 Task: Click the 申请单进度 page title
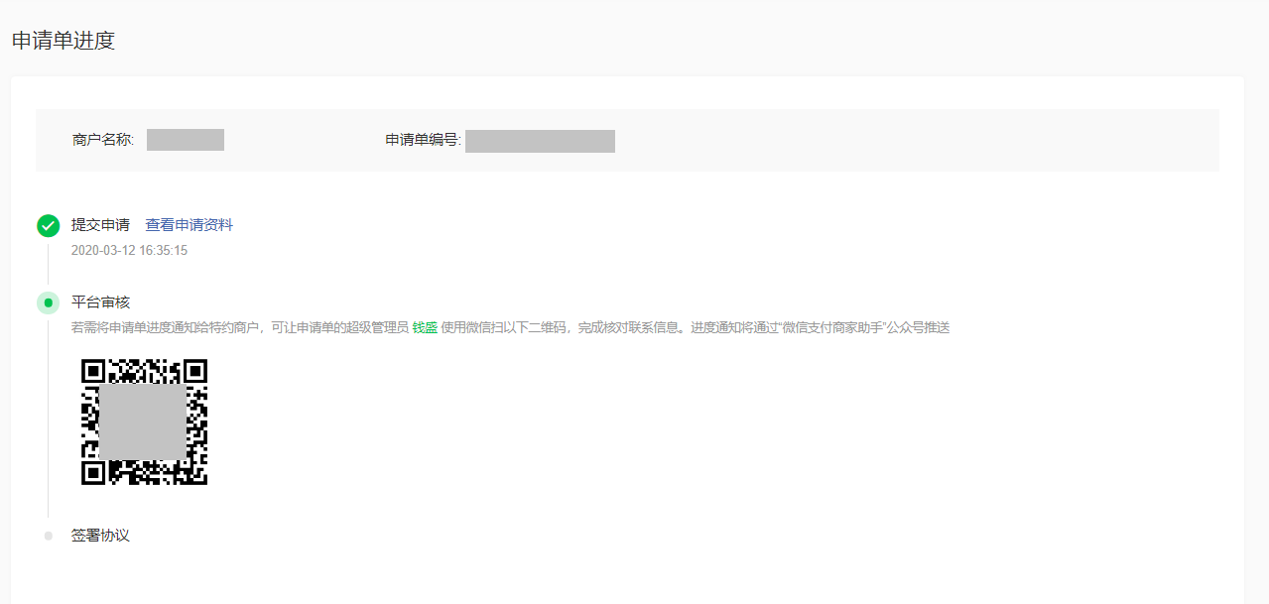coord(64,41)
